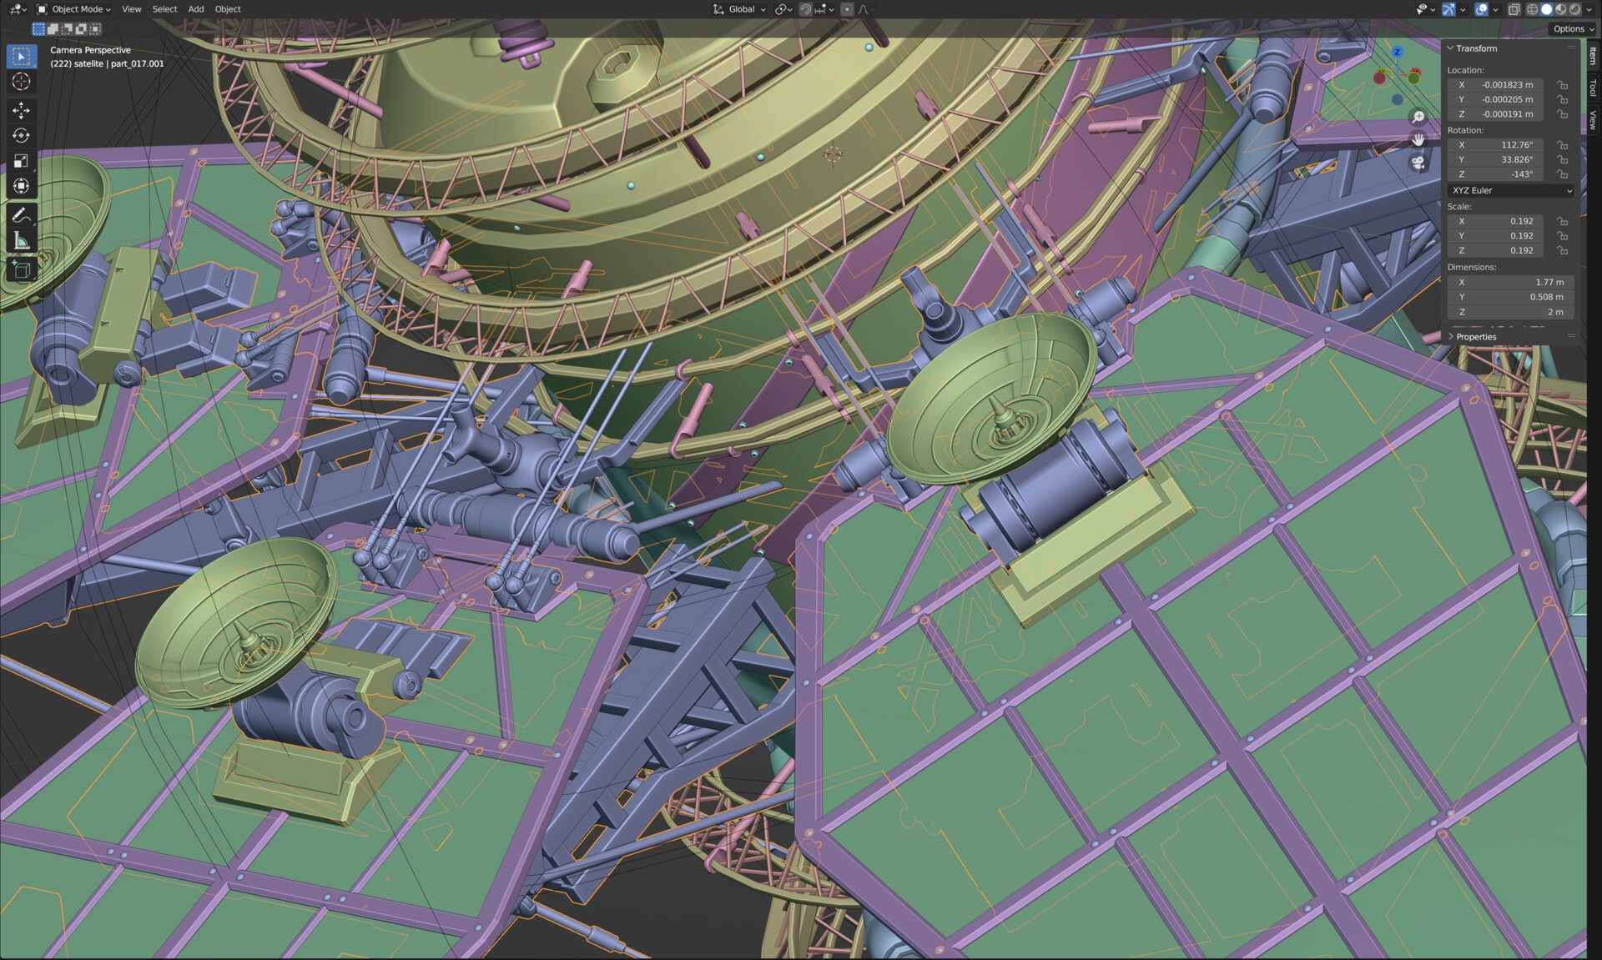Select the Add Cube tool
The image size is (1602, 960).
click(x=22, y=270)
